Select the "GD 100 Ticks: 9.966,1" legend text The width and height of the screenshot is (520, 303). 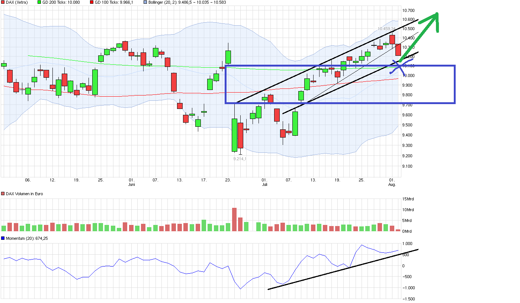(x=114, y=2)
